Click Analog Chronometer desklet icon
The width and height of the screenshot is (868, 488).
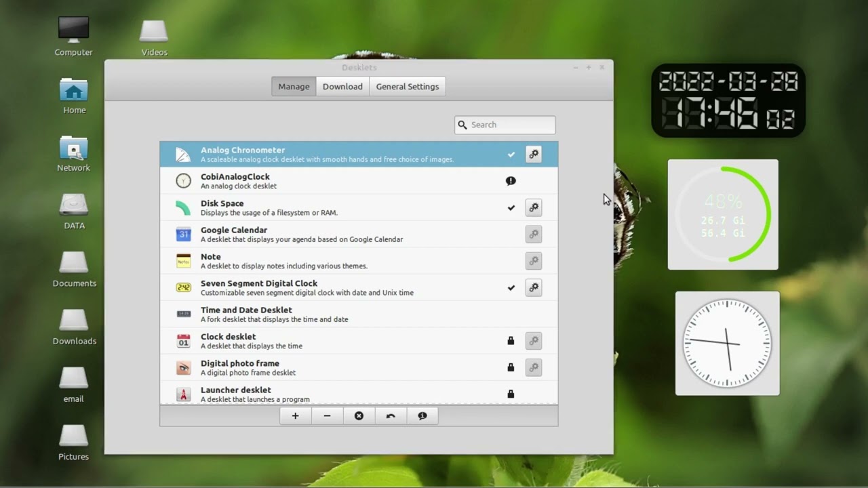pos(183,155)
